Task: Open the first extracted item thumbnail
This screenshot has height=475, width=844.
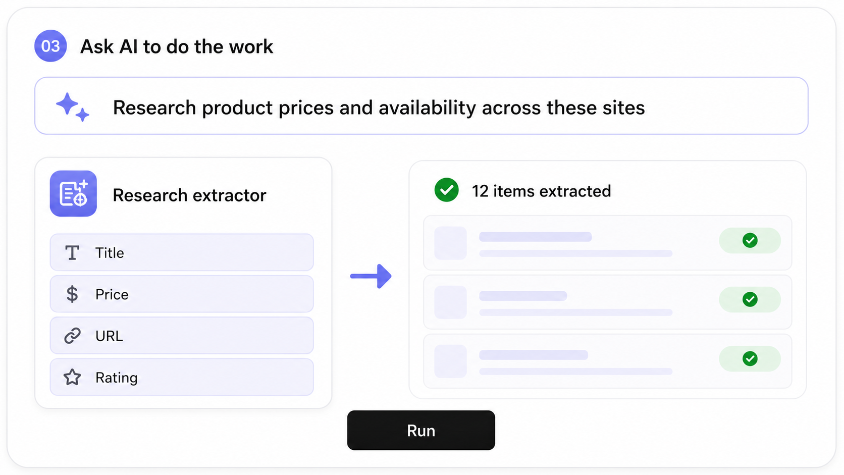Action: click(x=450, y=243)
